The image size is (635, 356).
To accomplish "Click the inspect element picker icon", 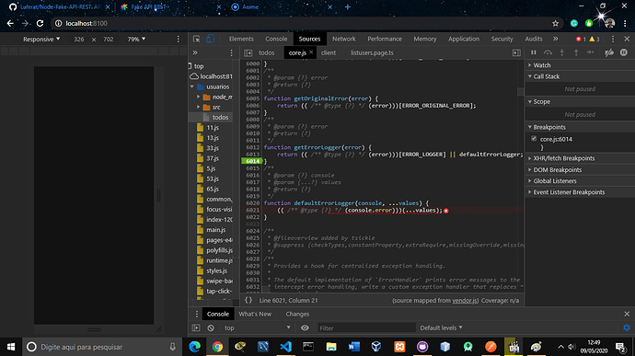I will pyautogui.click(x=196, y=39).
